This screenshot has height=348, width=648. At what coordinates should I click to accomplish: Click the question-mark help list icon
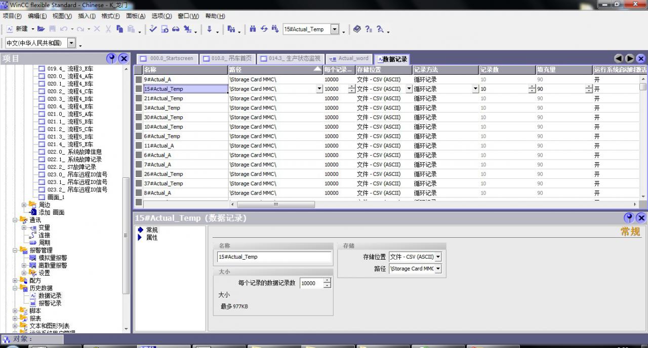[x=369, y=29]
